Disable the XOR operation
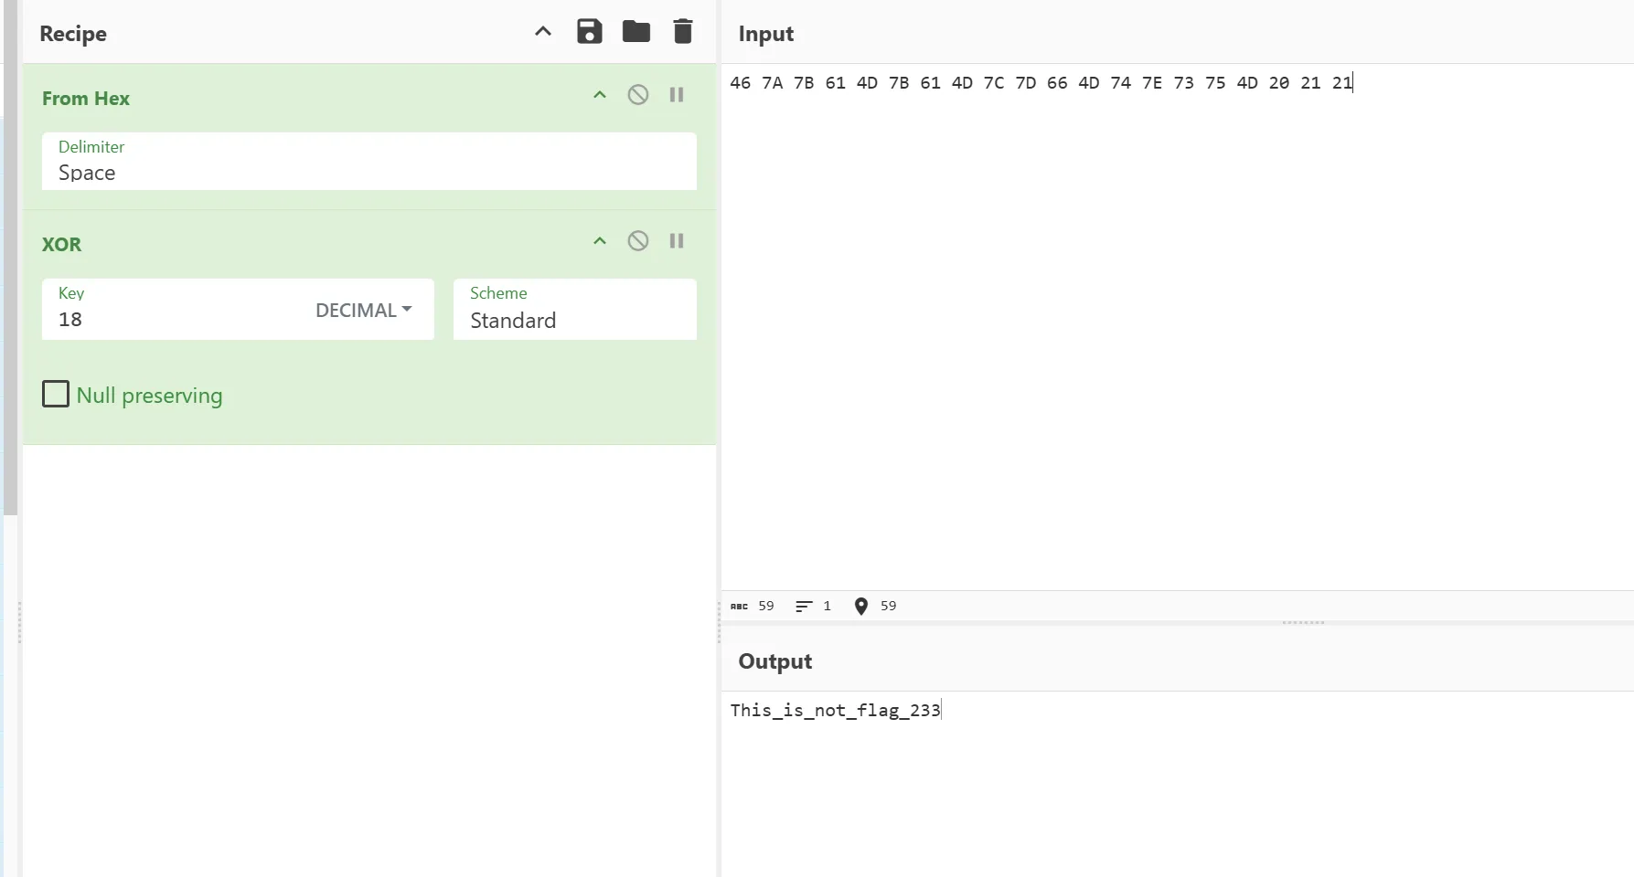Screen dimensions: 1634x877 click(x=637, y=241)
